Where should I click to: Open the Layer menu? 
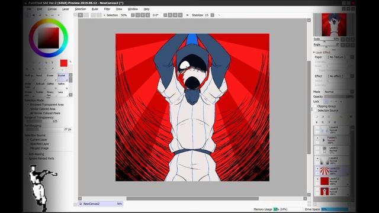[x=66, y=9]
